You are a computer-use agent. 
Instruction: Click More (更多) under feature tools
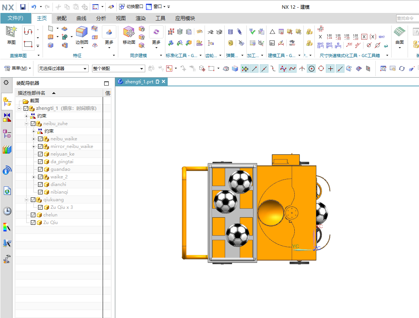pos(109,37)
